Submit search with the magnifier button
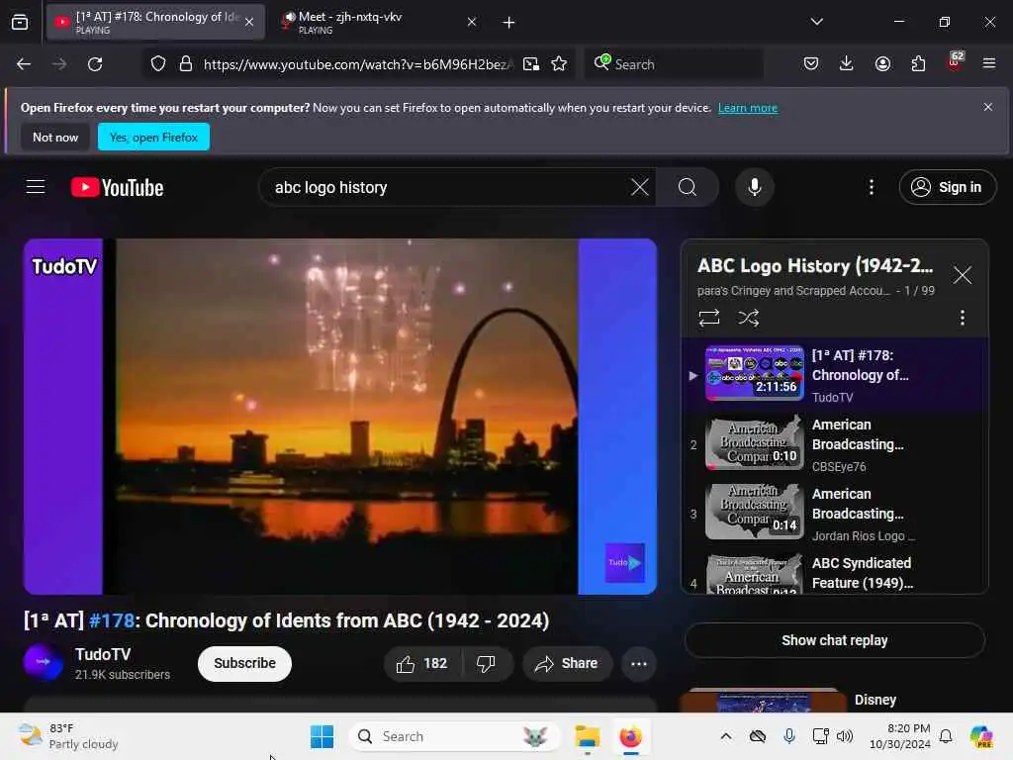The image size is (1013, 760). [688, 187]
